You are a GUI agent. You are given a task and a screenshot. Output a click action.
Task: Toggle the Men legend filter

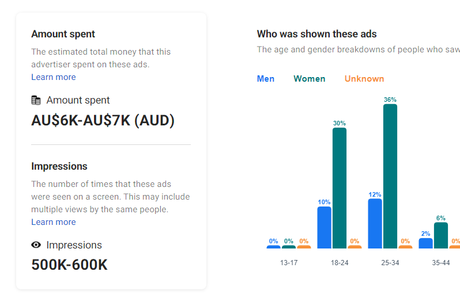pos(266,79)
